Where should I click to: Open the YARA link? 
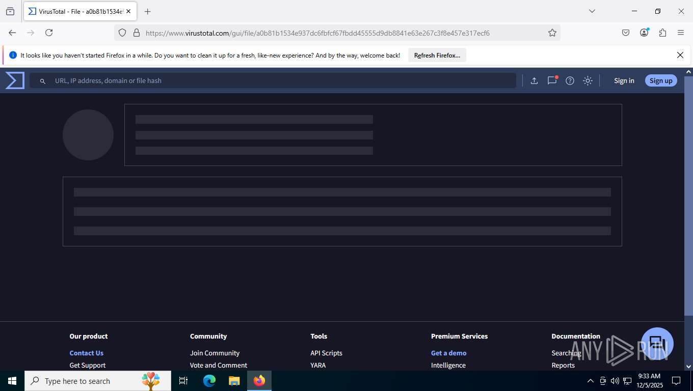tap(318, 365)
